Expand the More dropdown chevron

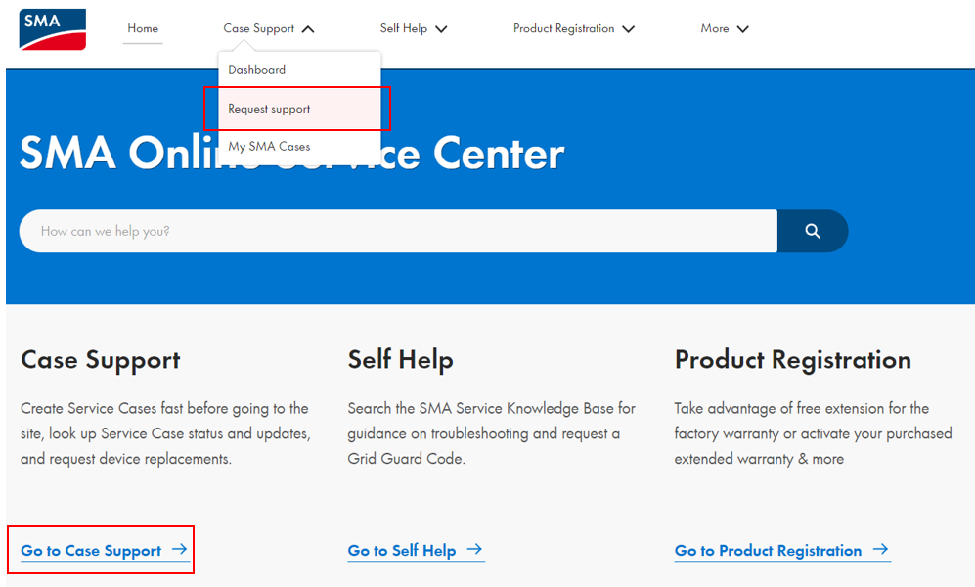[x=744, y=28]
